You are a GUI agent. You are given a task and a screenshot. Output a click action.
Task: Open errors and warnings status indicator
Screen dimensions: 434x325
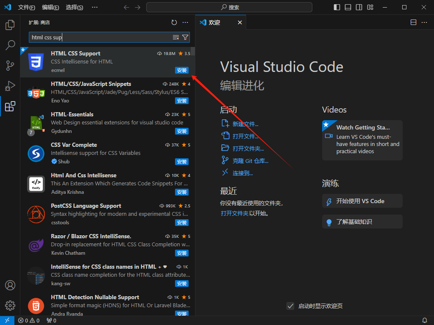point(29,320)
